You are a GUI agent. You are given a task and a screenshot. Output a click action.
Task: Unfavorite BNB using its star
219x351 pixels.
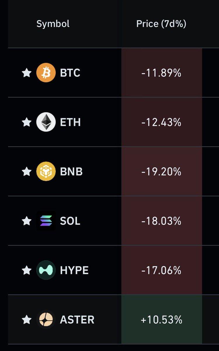pyautogui.click(x=27, y=171)
